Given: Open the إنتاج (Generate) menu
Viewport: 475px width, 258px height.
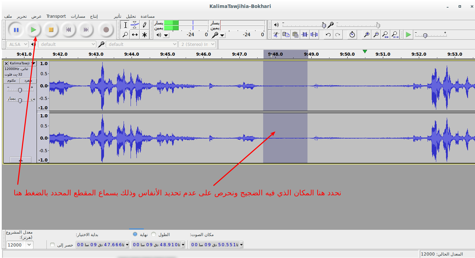Looking at the screenshot, I should point(94,16).
